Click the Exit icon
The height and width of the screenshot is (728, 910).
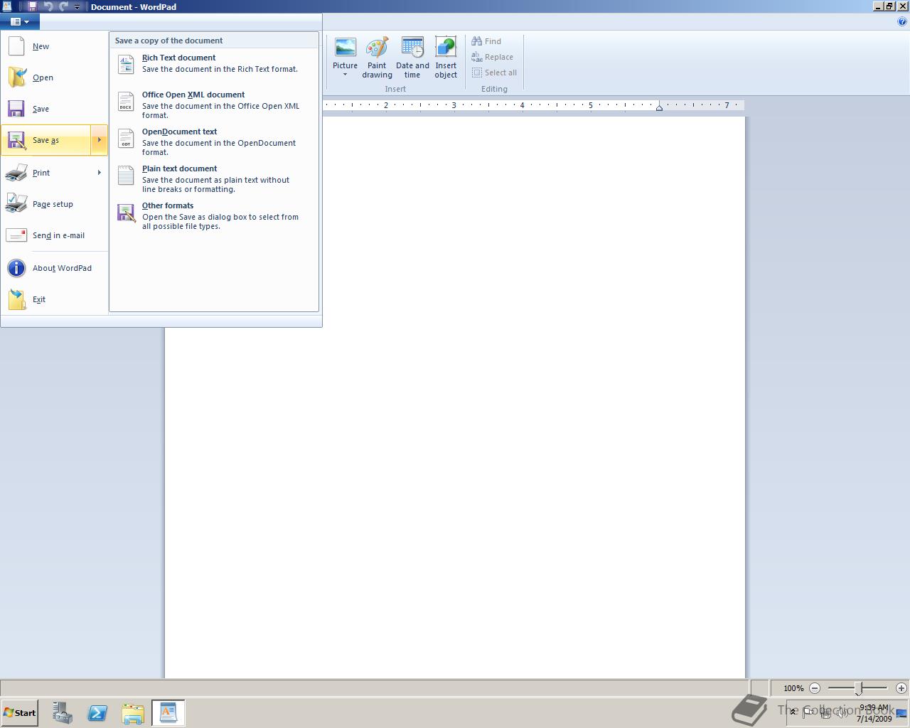(x=16, y=299)
